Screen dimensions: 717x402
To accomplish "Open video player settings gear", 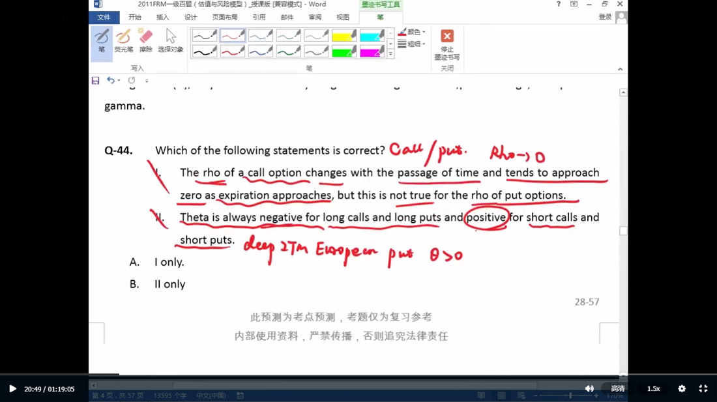I will (x=682, y=389).
